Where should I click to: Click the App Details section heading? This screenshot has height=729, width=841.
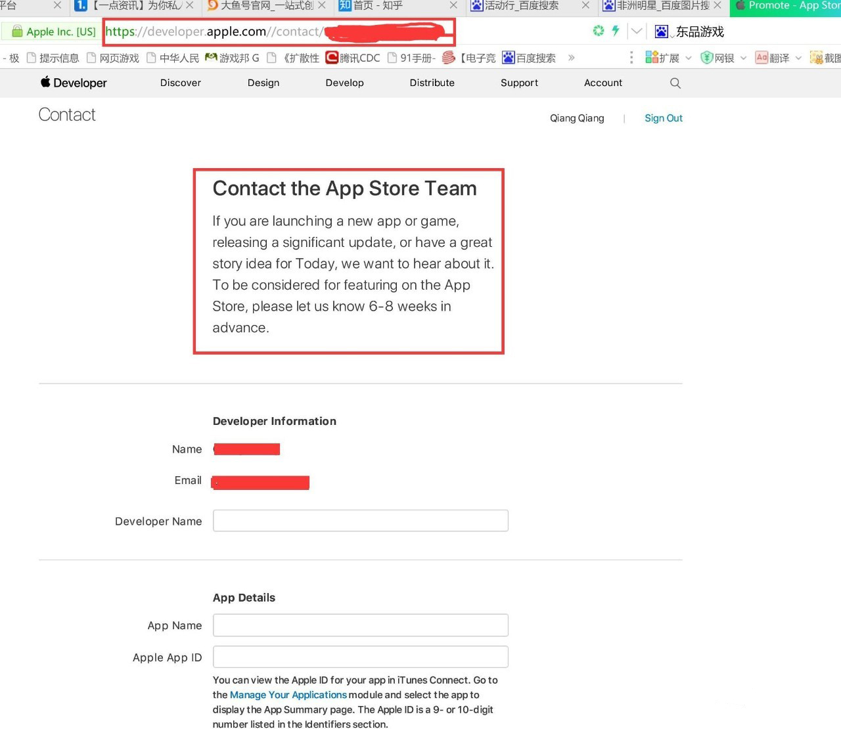pyautogui.click(x=244, y=598)
